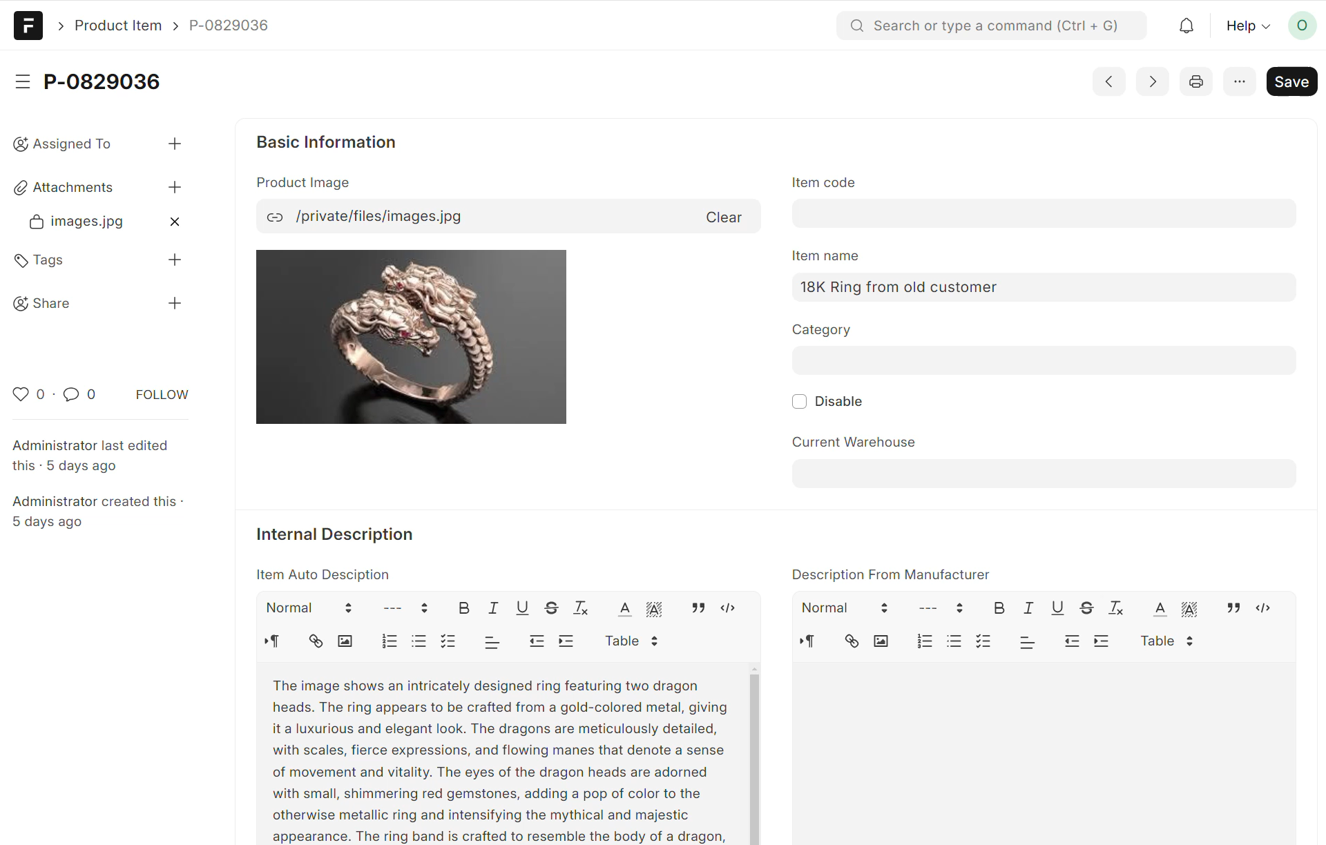Click the notification bell icon
Image resolution: width=1326 pixels, height=845 pixels.
pyautogui.click(x=1186, y=26)
